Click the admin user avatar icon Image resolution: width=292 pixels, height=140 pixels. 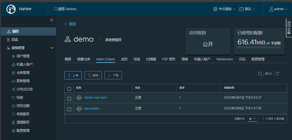(x=271, y=9)
